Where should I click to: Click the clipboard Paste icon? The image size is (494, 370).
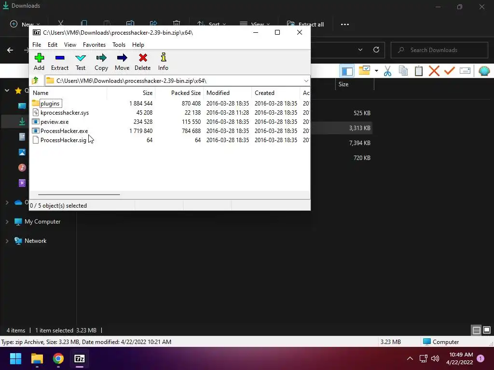[418, 71]
